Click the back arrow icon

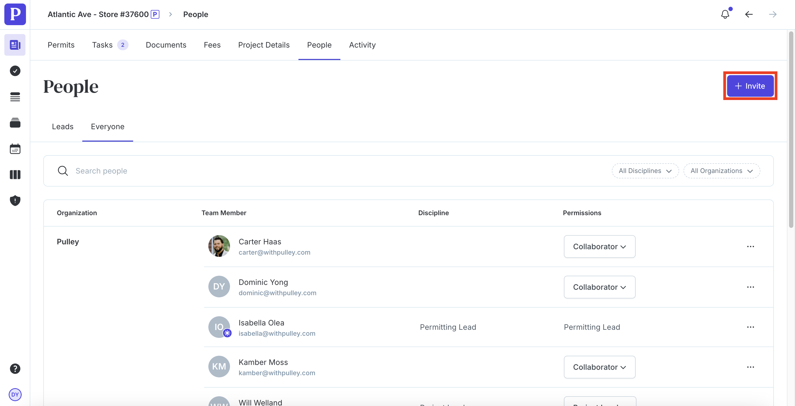(749, 14)
